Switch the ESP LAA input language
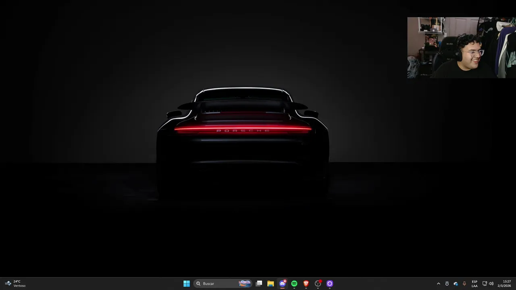Screen dimensions: 516x290 (x=474, y=284)
